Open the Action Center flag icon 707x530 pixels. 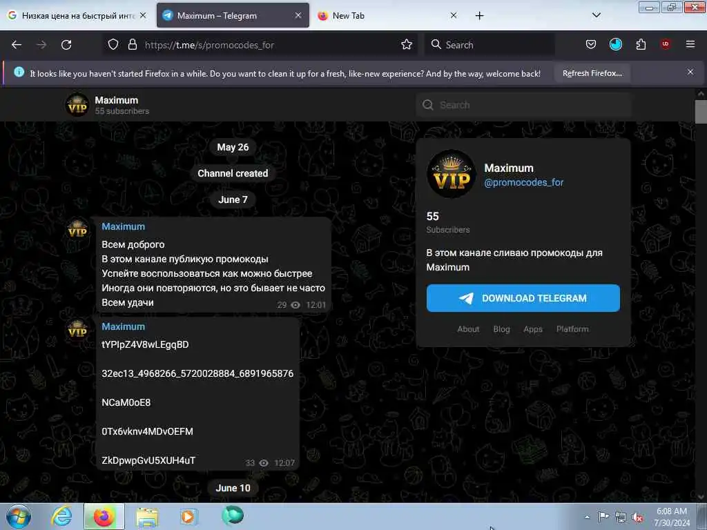(603, 517)
